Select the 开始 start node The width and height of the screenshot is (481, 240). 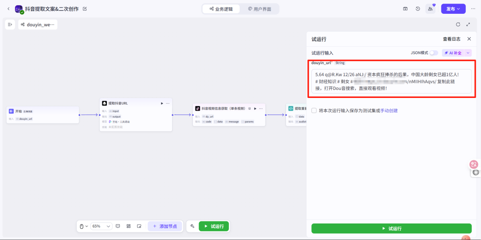(43, 114)
